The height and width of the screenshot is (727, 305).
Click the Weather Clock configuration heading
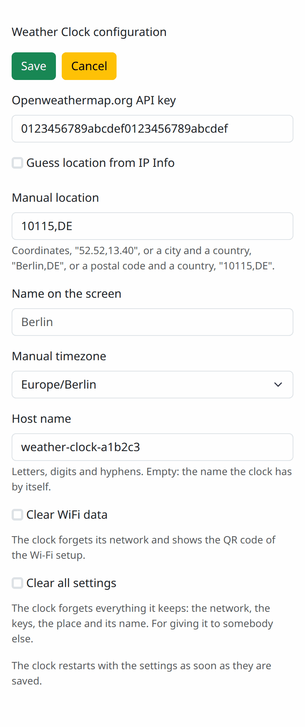pos(89,32)
